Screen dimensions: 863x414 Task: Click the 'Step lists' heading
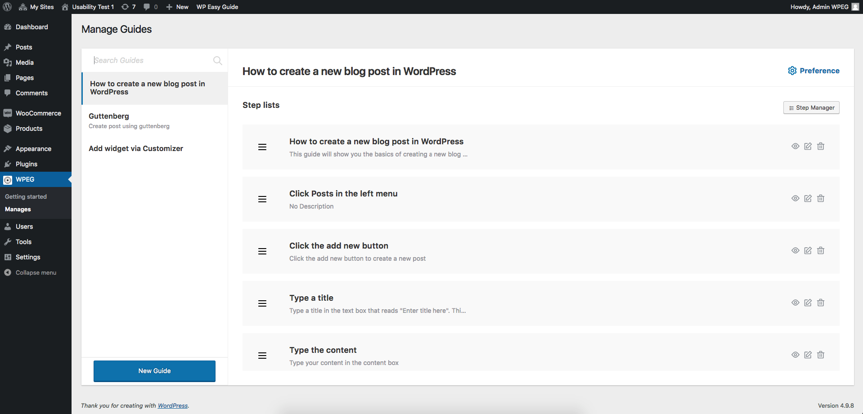261,105
